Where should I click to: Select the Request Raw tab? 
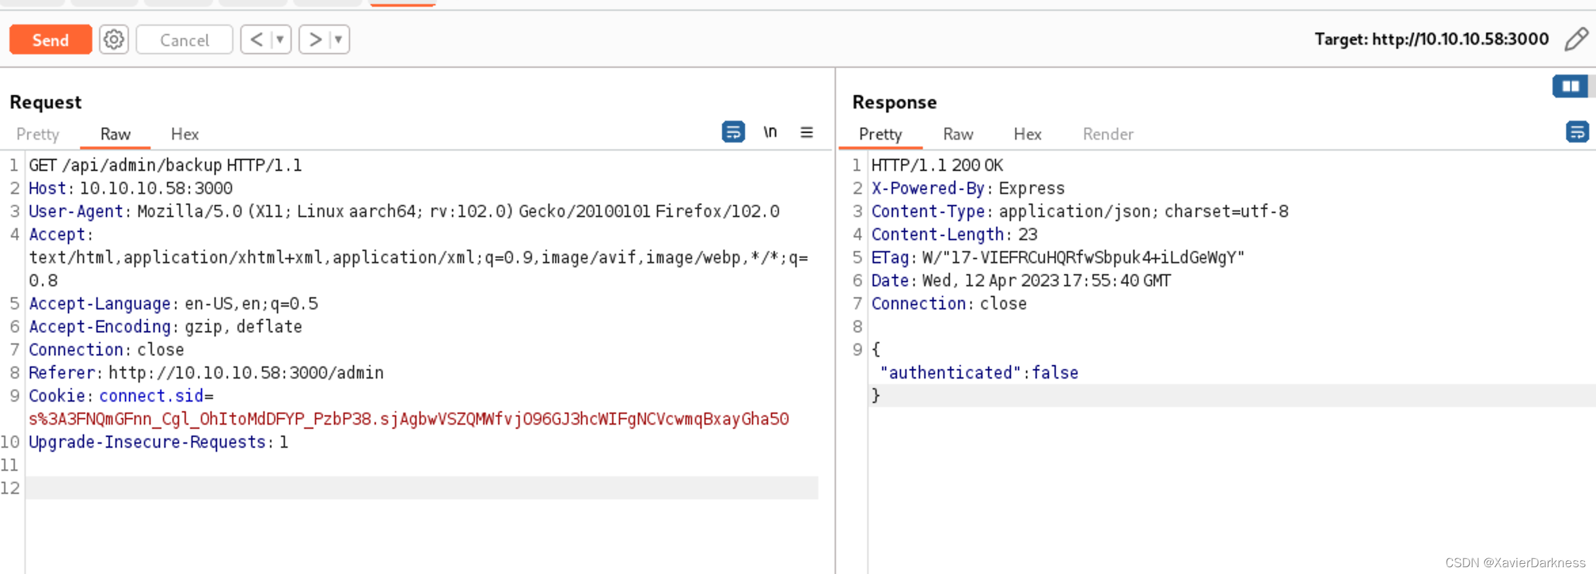pos(115,134)
